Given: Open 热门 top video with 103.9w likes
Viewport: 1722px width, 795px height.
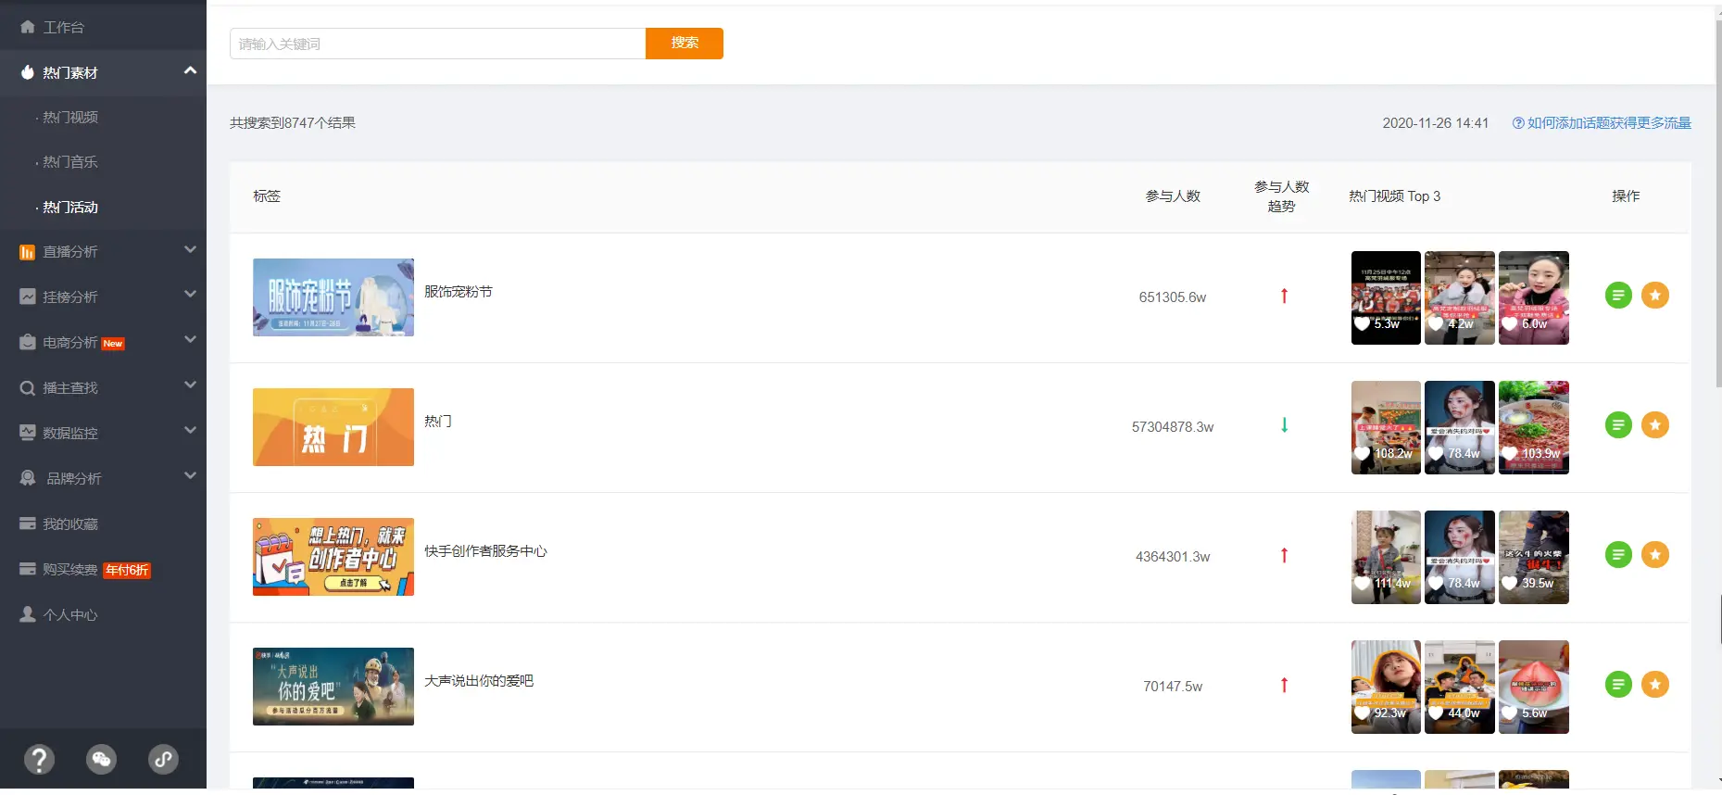Looking at the screenshot, I should pos(1534,427).
